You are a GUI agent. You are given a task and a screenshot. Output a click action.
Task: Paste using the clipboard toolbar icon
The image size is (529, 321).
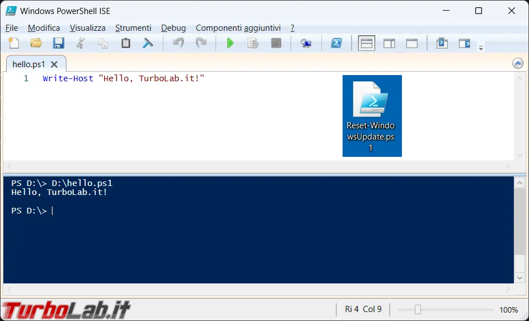pos(125,43)
